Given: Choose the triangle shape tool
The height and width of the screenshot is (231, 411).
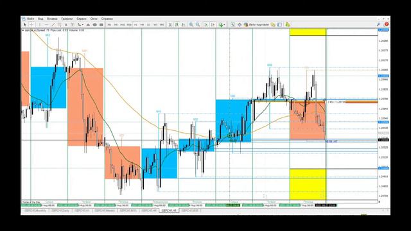Looking at the screenshot, I should point(88,24).
